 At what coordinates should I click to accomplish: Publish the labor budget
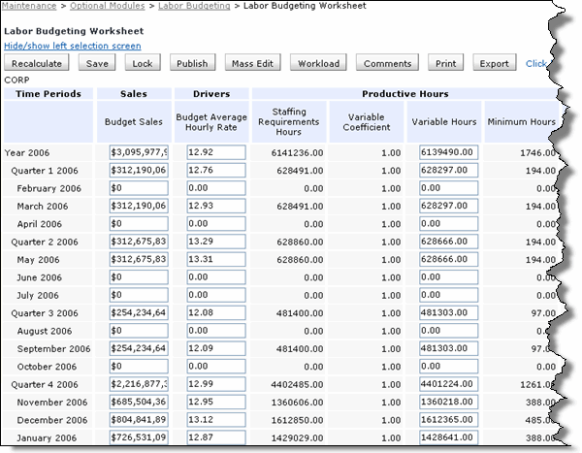pyautogui.click(x=192, y=64)
